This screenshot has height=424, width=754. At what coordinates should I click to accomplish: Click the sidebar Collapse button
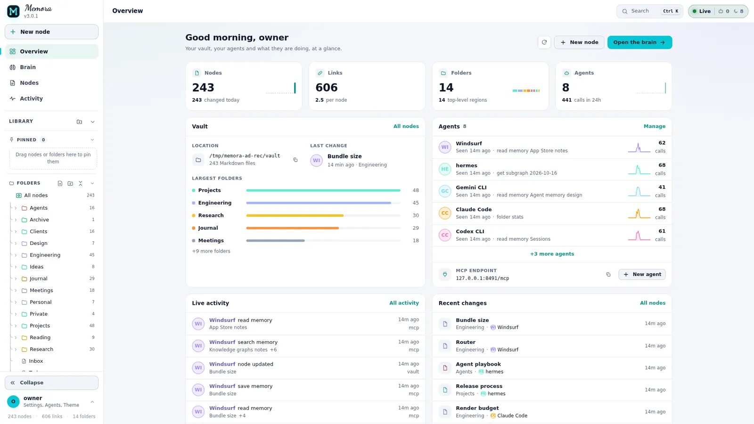tap(51, 383)
